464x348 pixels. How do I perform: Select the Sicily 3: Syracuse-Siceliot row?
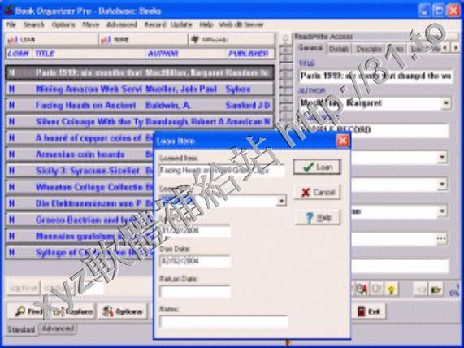(80, 171)
